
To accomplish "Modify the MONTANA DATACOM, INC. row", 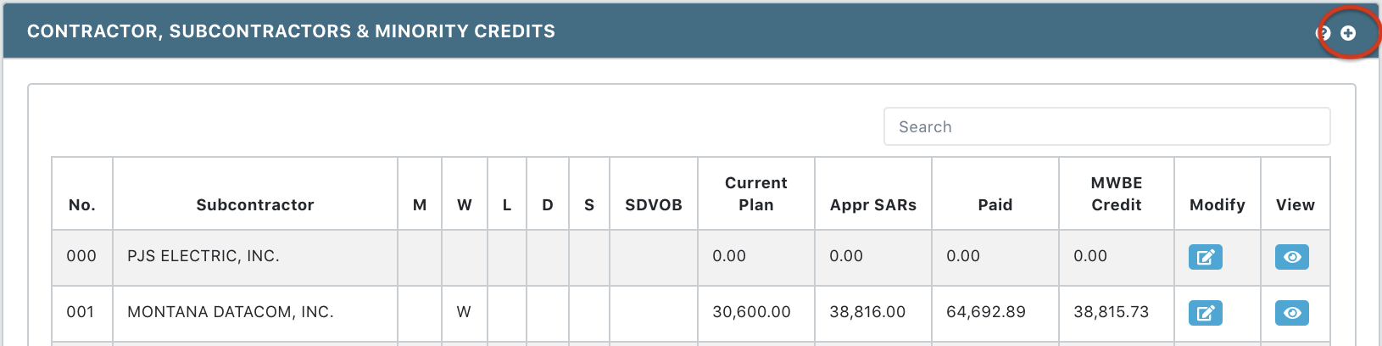I will (x=1205, y=313).
